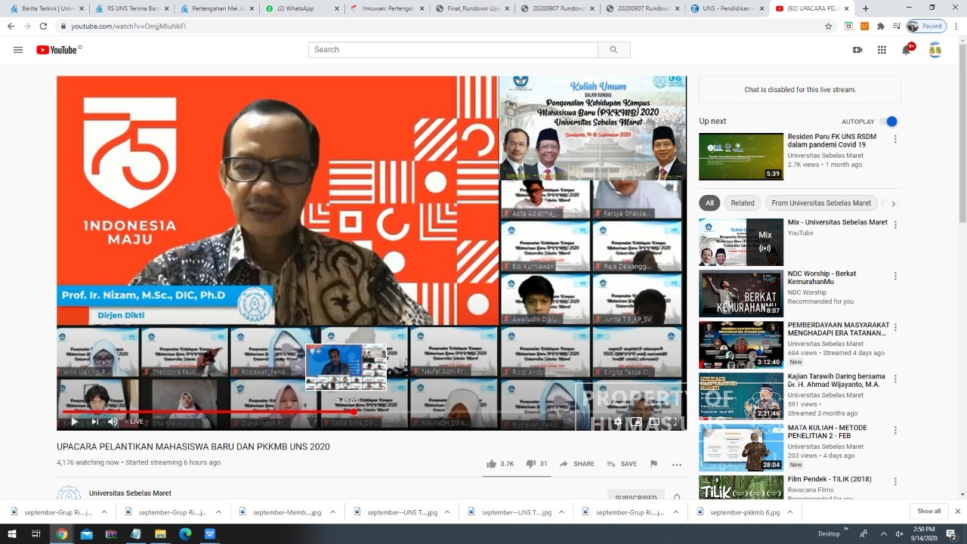The width and height of the screenshot is (967, 544).
Task: Dislike the video with thumbs down
Action: coord(530,464)
